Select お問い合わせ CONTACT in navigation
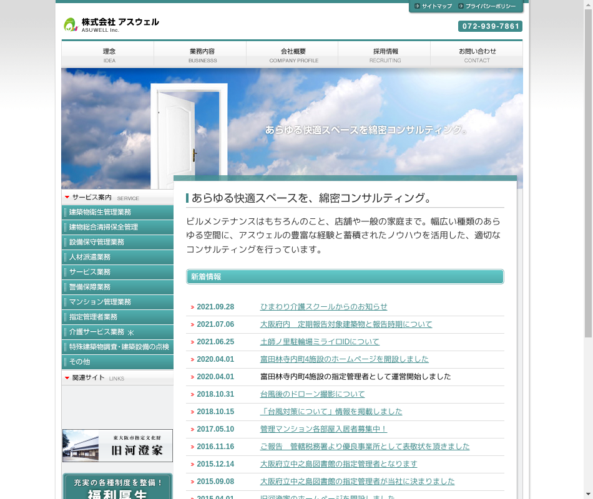The width and height of the screenshot is (593, 499). (x=477, y=55)
